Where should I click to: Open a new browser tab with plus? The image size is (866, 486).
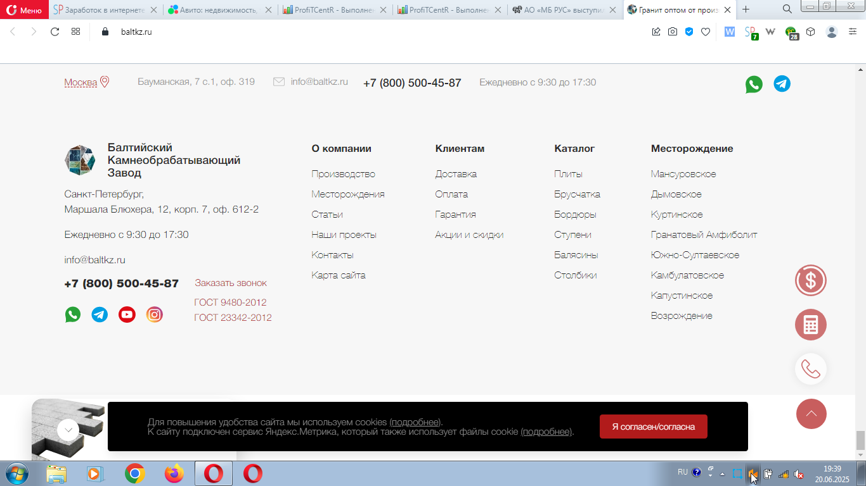point(746,9)
